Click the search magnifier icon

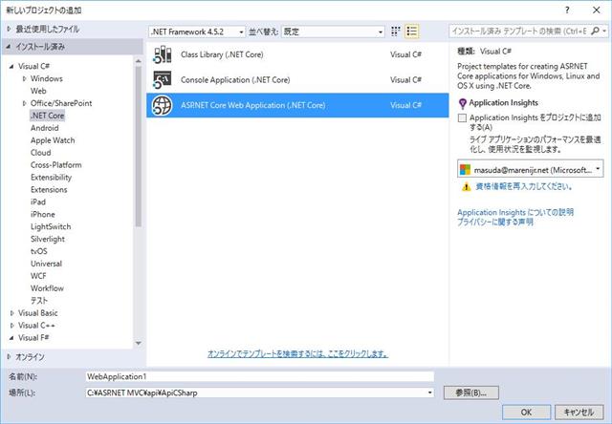(x=591, y=32)
